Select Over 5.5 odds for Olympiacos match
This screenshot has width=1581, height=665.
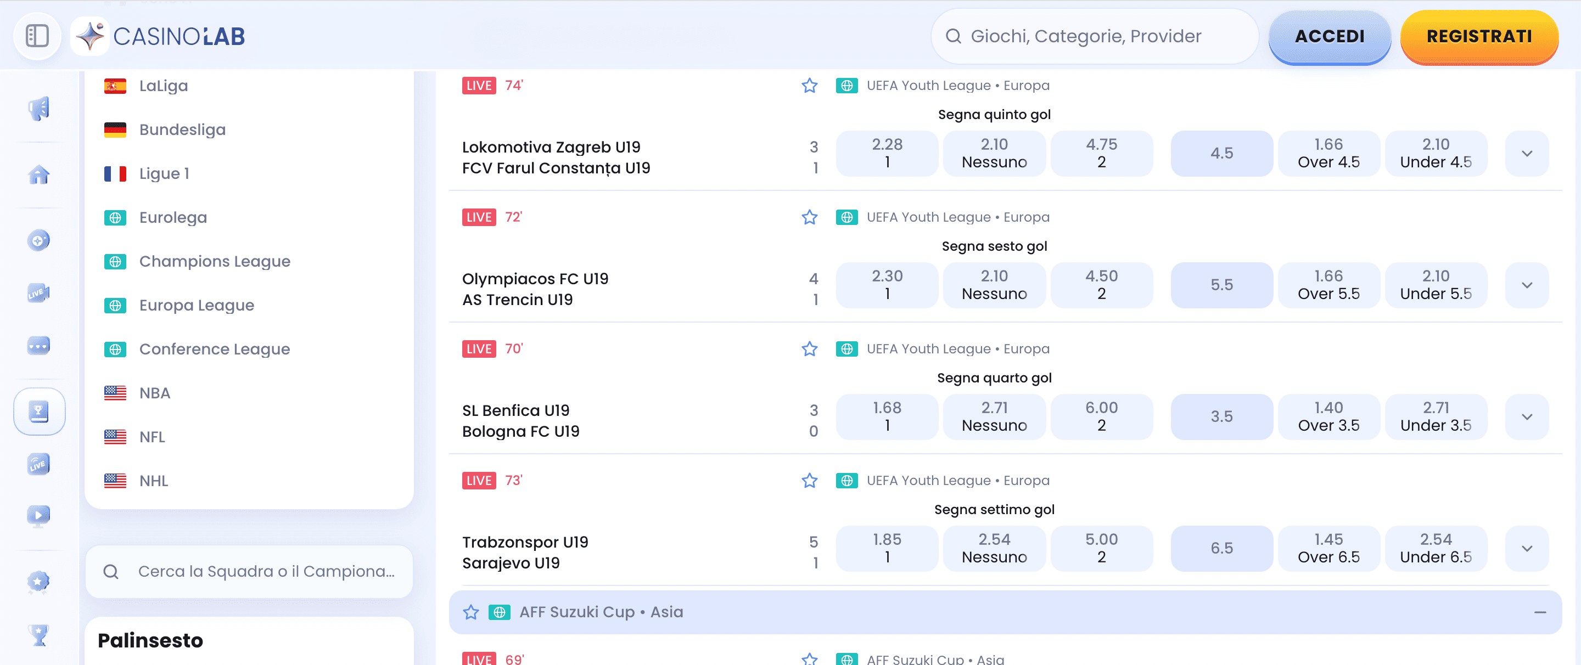(1327, 285)
